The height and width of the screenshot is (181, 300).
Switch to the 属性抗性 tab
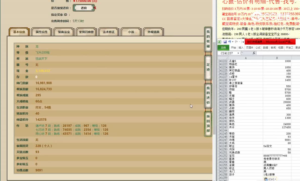(41, 32)
